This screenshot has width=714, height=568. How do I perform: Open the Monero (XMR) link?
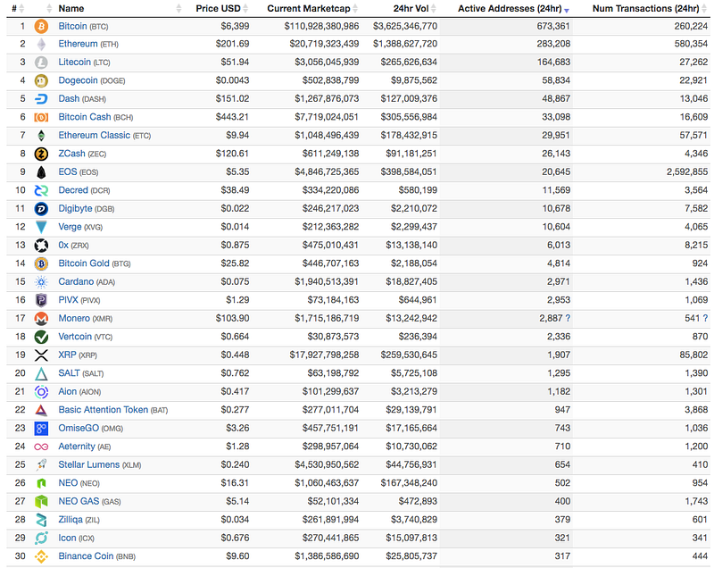click(85, 319)
